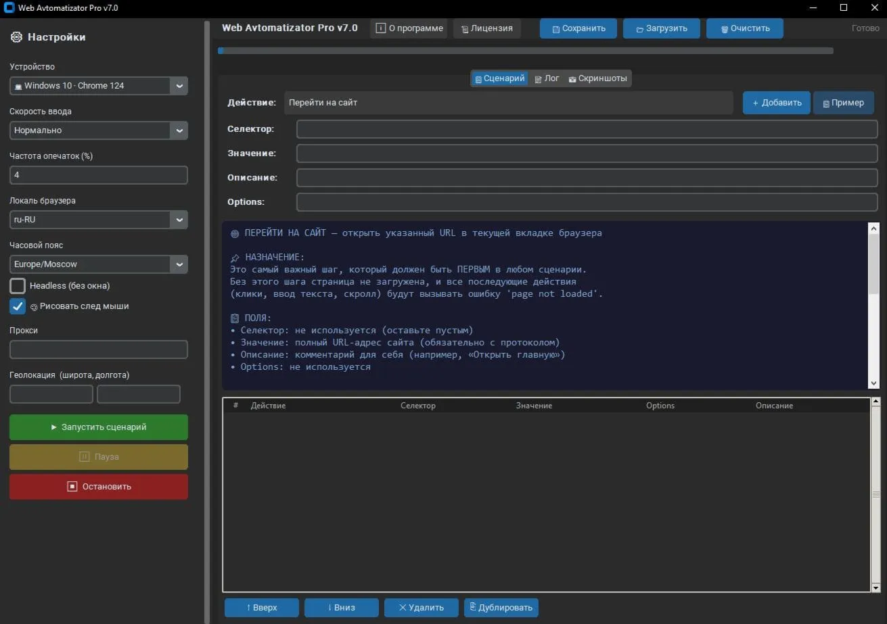Pause the scenario with Пауза

[x=99, y=457]
